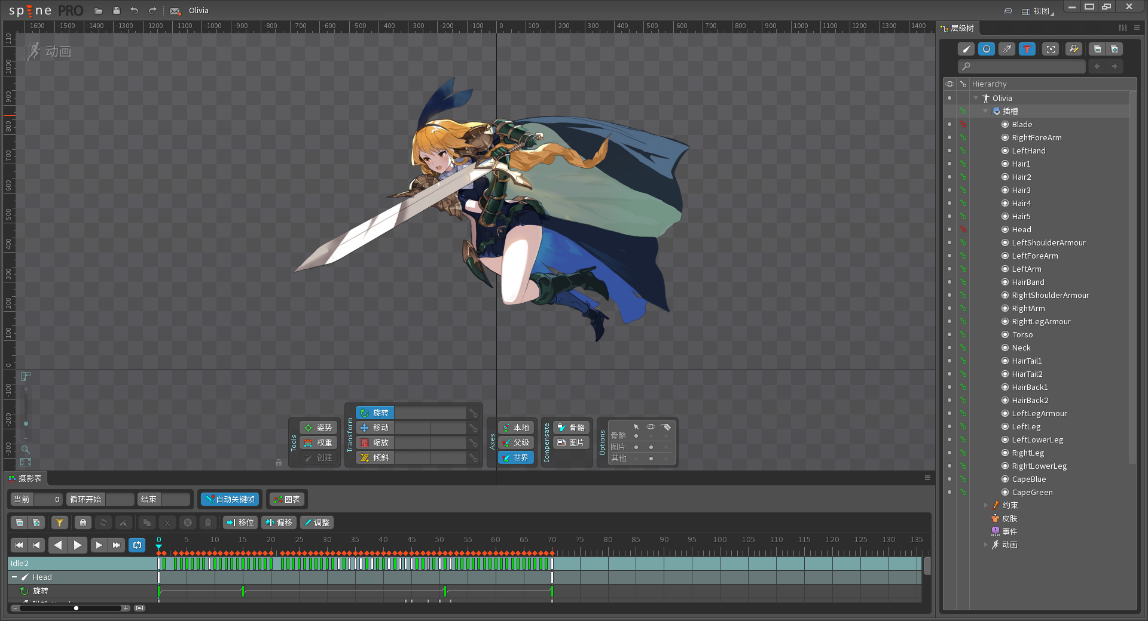
Task: Open 图表 graph view
Action: (286, 499)
